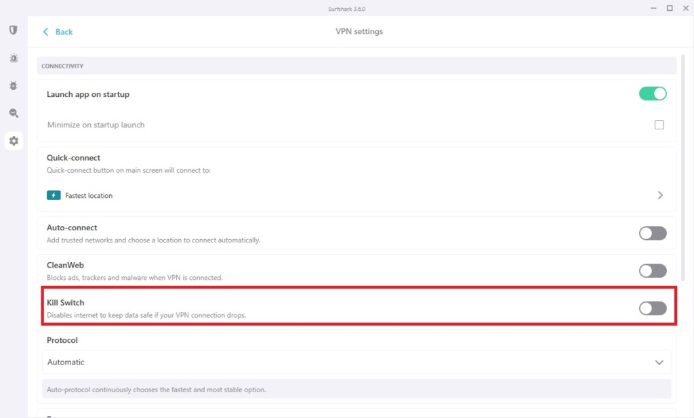Open the Antivirus bug icon in sidebar
The height and width of the screenshot is (418, 694).
(14, 86)
